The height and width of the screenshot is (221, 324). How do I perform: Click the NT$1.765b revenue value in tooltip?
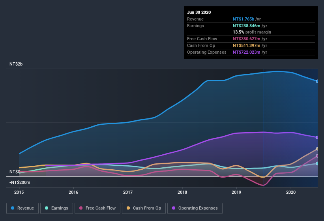click(243, 19)
